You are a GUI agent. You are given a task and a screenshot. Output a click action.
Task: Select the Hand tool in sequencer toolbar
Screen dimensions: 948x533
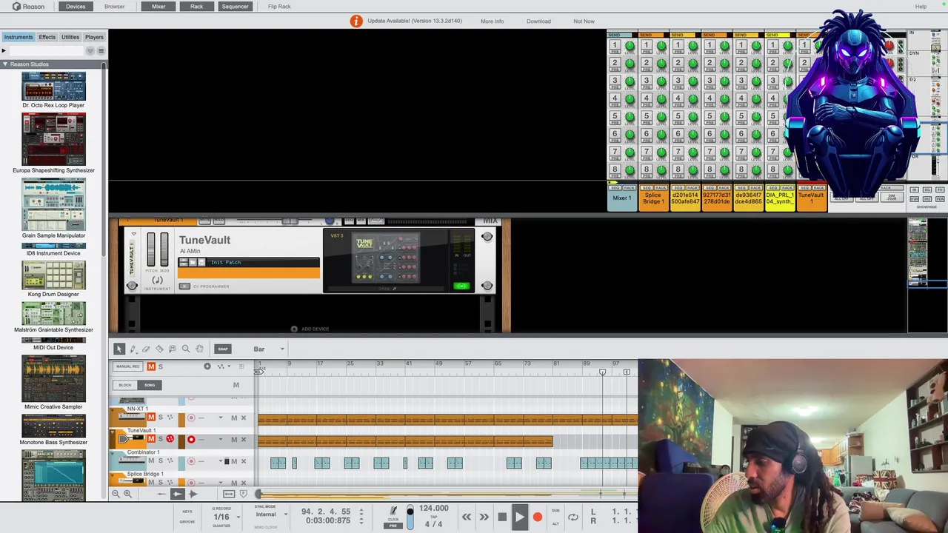tap(199, 349)
